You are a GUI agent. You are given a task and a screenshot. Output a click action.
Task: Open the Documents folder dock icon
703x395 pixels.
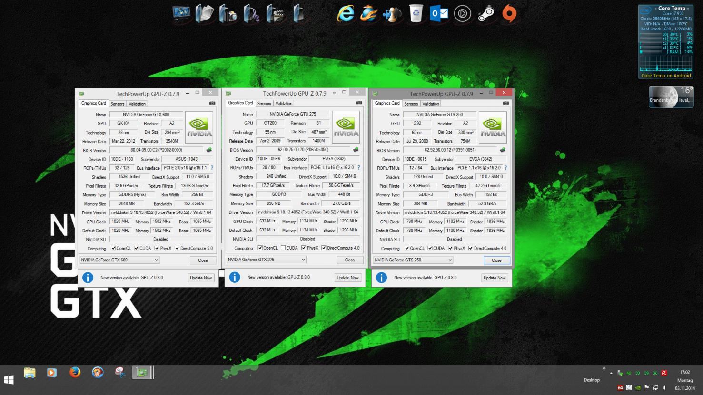204,14
